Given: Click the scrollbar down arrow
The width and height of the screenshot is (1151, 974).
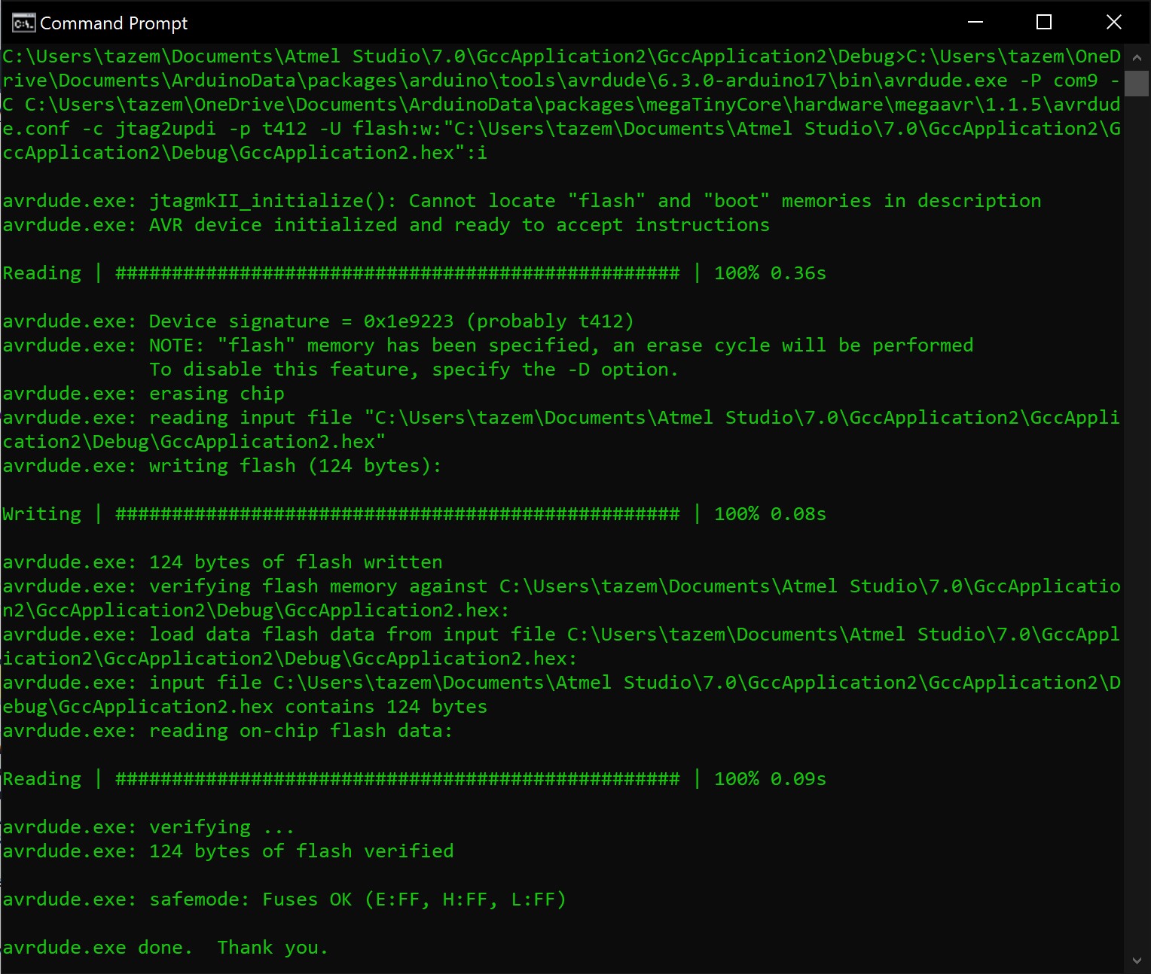Looking at the screenshot, I should [1137, 960].
